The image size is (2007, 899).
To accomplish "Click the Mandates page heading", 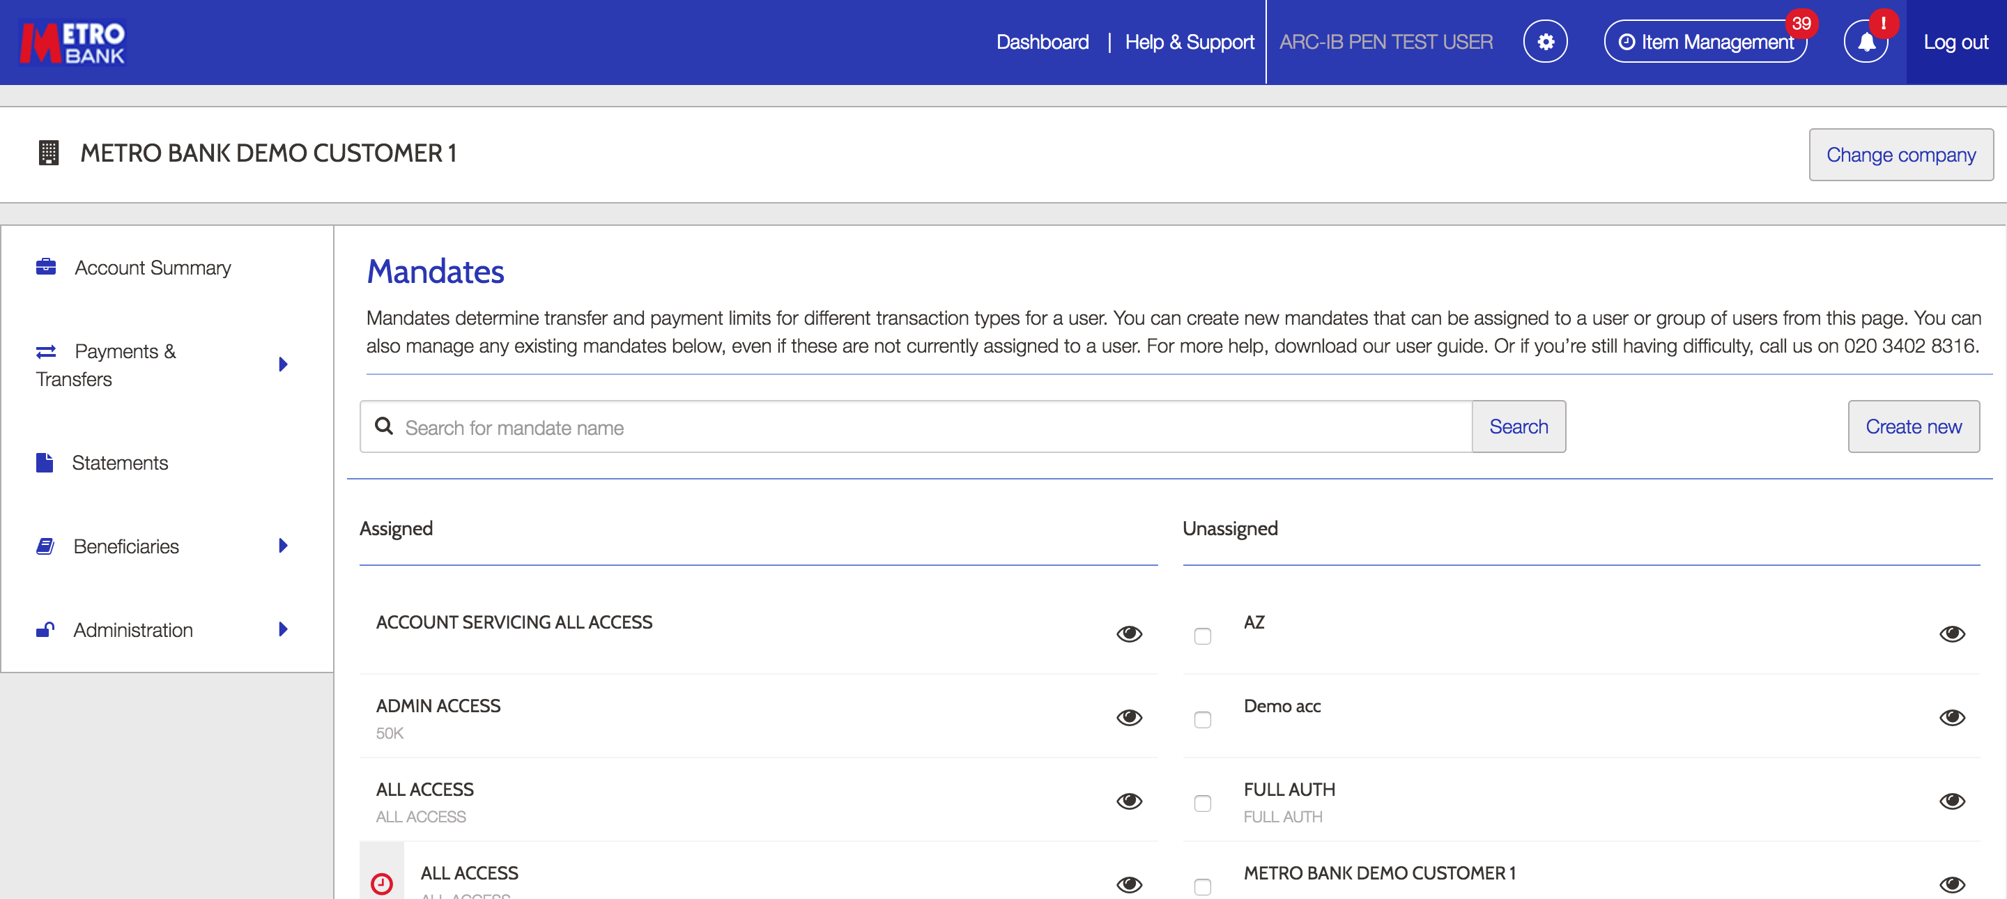I will click(x=436, y=271).
